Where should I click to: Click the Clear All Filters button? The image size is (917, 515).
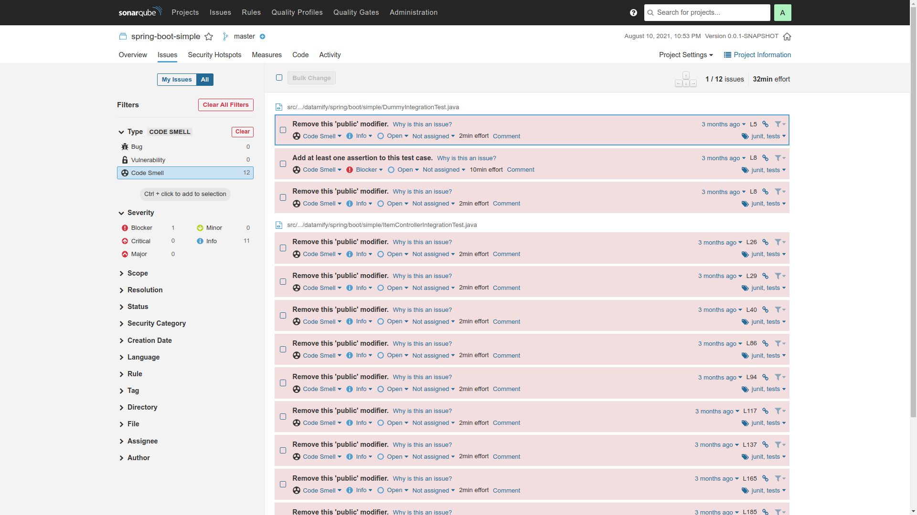(x=225, y=104)
